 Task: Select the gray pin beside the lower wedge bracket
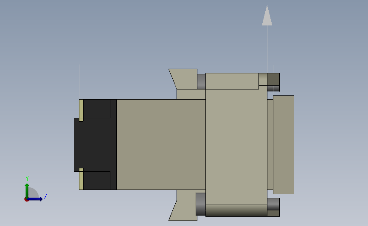click(x=201, y=204)
